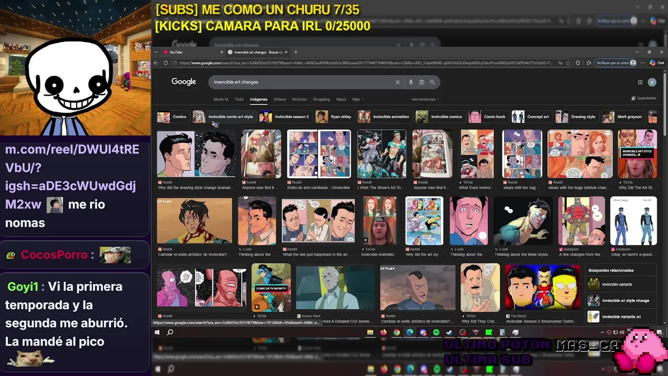Open thumbnail 'Thinking about the three styles'
Image resolution: width=668 pixels, height=376 pixels.
click(x=523, y=221)
